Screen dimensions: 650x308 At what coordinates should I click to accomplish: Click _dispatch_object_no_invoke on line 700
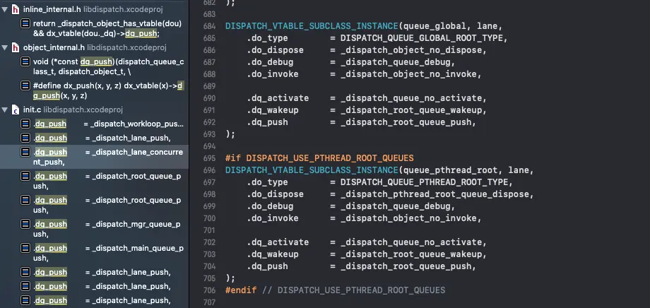pos(408,218)
